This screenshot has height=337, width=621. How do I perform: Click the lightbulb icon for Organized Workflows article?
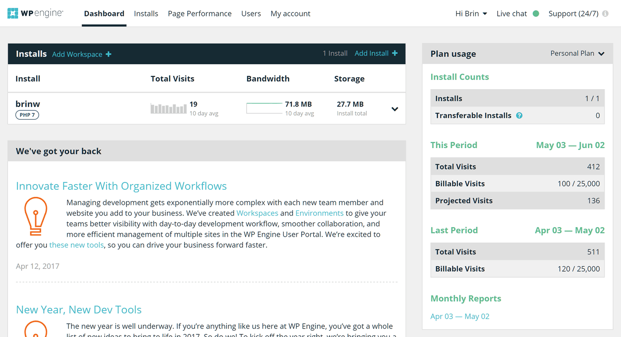click(x=36, y=216)
